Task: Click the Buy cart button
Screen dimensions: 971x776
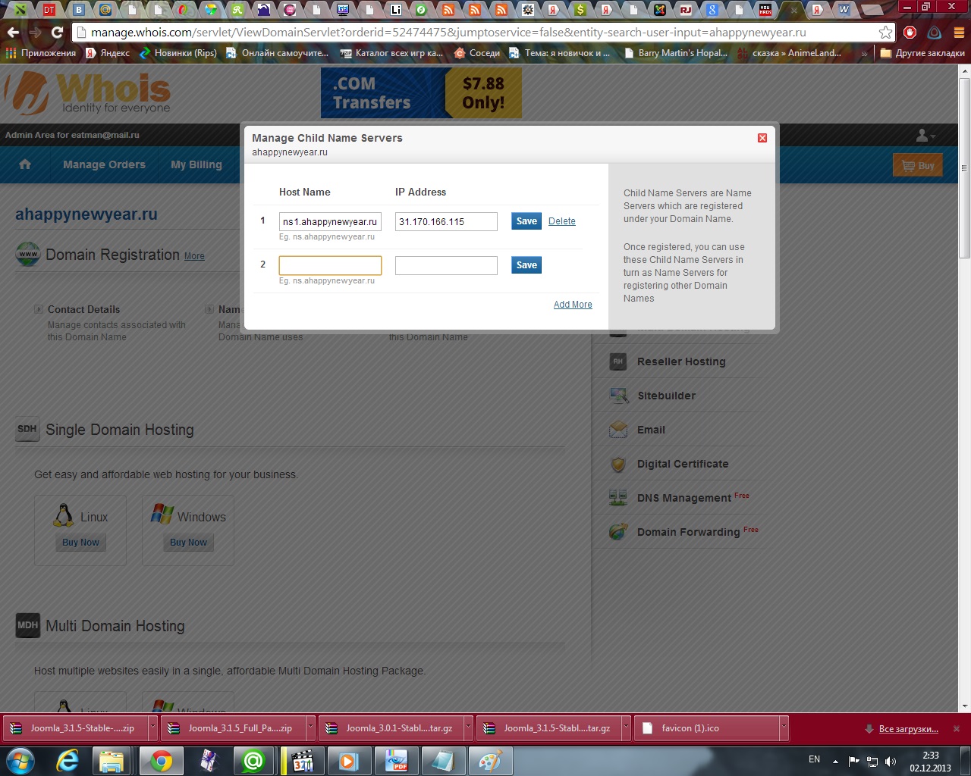Action: coord(918,165)
